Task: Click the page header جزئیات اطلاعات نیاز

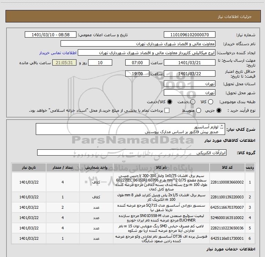Action: (x=234, y=17)
